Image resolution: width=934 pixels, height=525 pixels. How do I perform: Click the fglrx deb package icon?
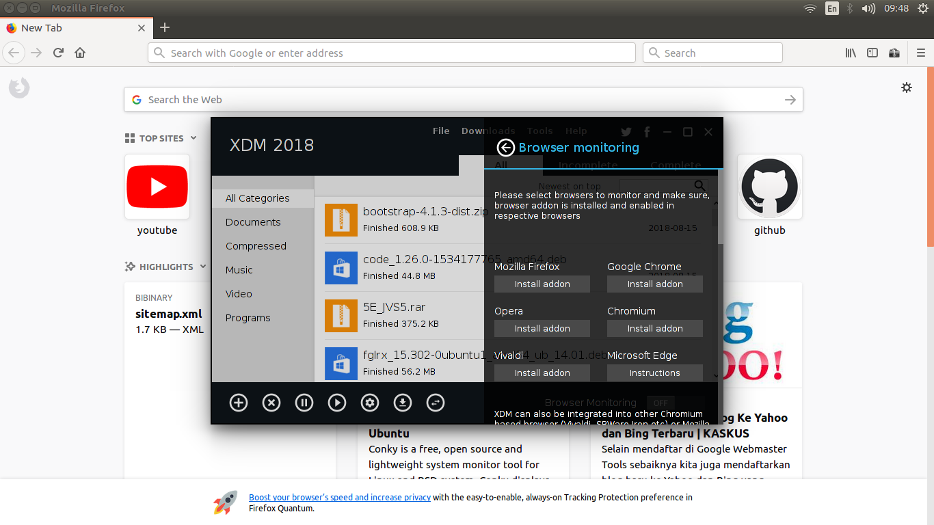[x=341, y=364]
